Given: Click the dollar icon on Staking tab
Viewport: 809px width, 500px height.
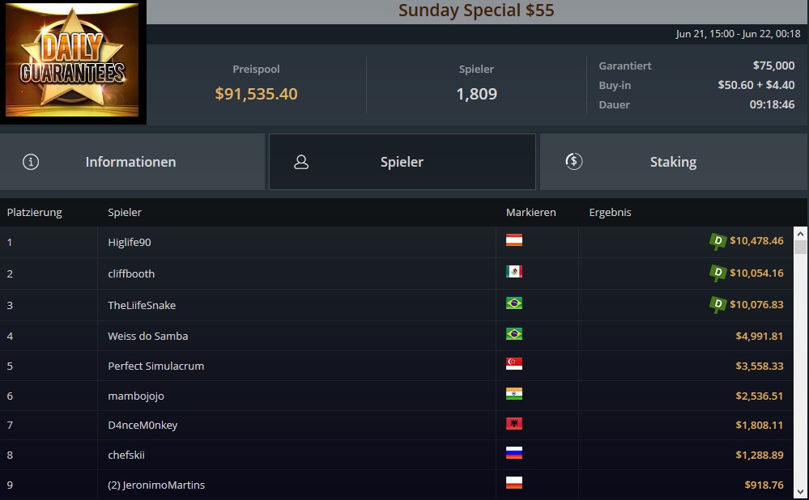Looking at the screenshot, I should point(573,161).
